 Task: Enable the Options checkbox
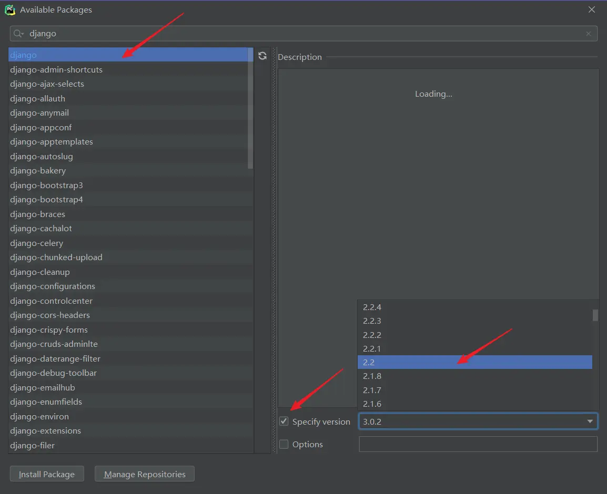[284, 444]
